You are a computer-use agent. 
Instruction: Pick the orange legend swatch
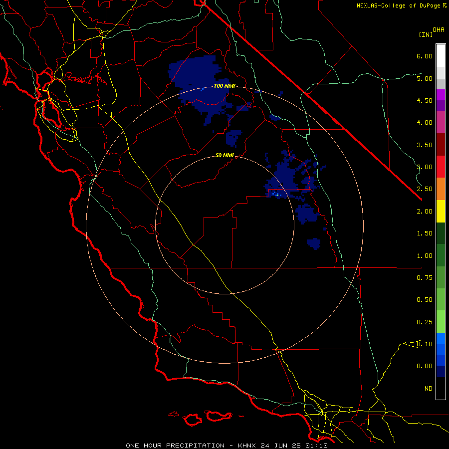pos(441,189)
